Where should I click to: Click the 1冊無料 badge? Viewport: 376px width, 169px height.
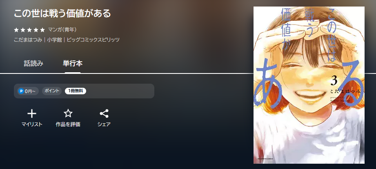(76, 91)
